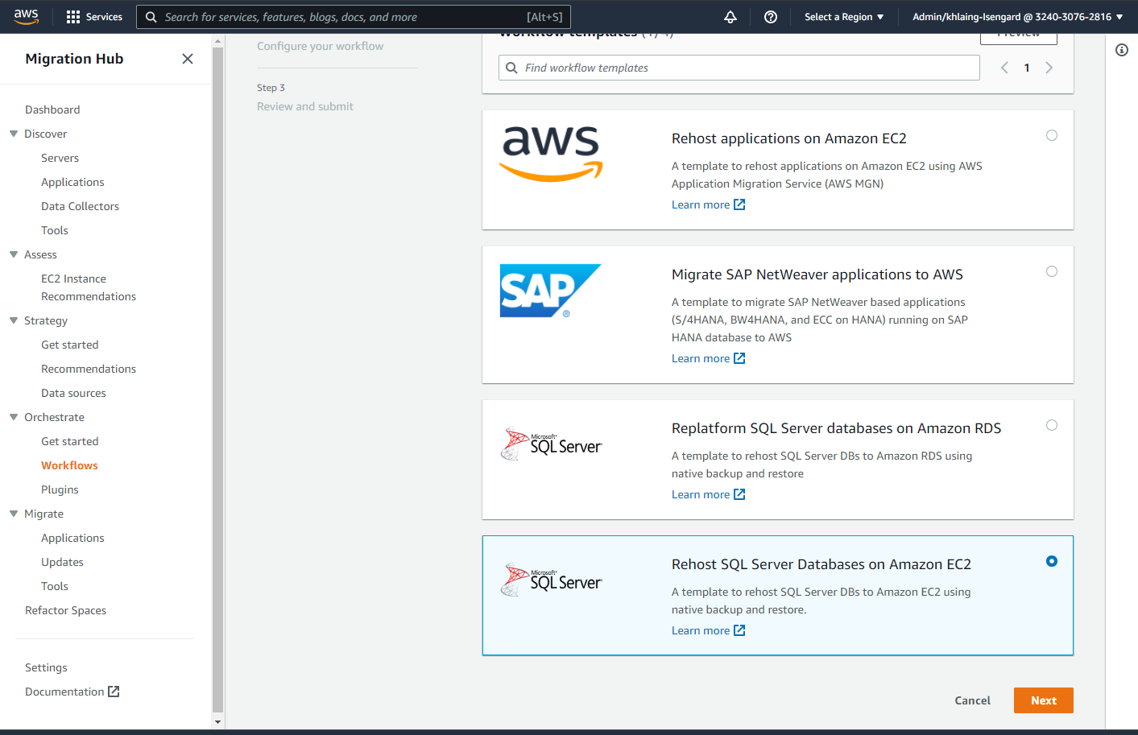Collapse the Strategy section
Screen dimensions: 1138x735
(14, 320)
